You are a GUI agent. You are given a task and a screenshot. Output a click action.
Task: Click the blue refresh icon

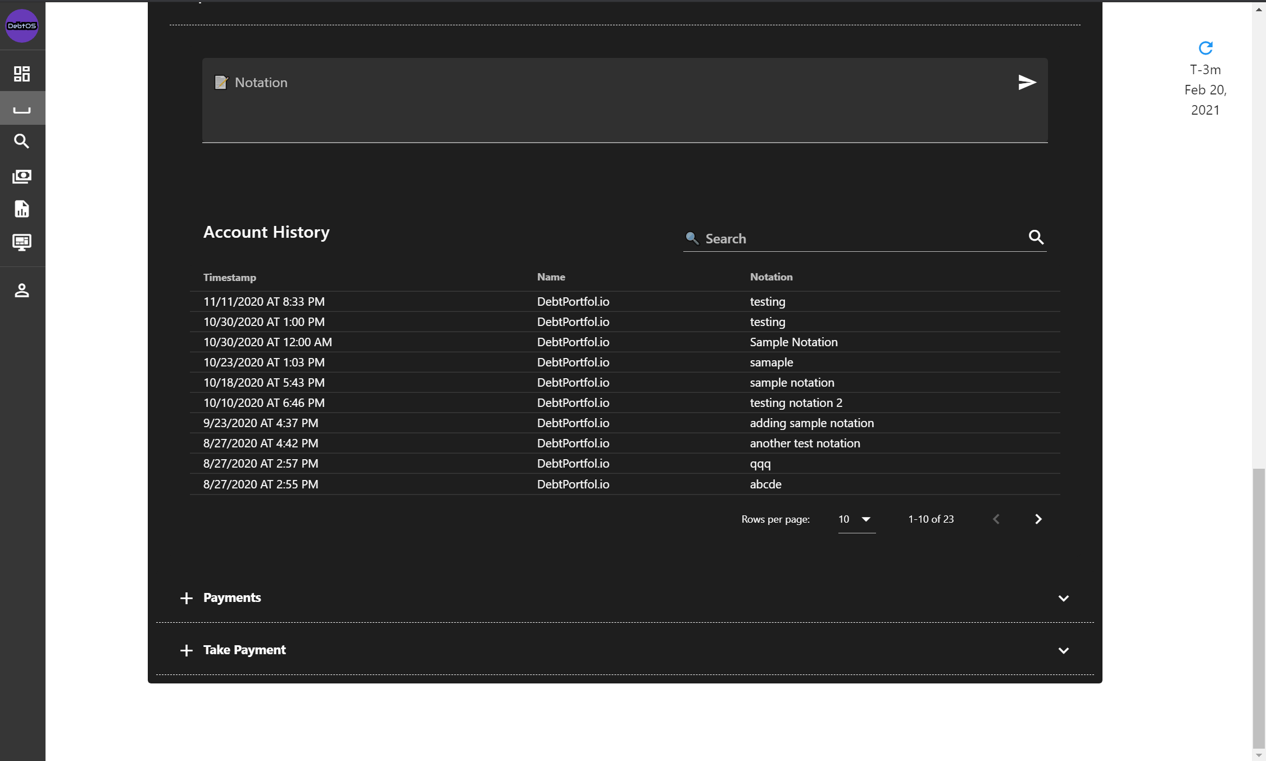tap(1205, 48)
